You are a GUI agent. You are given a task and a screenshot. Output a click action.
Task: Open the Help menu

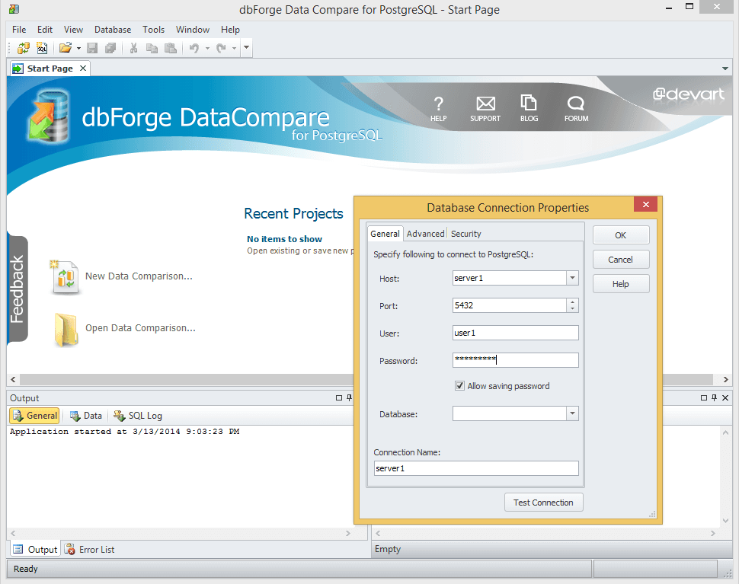230,29
